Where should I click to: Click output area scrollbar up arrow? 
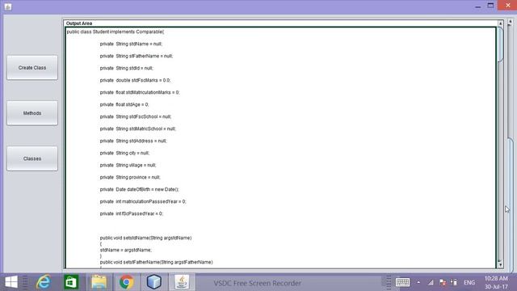[x=500, y=23]
